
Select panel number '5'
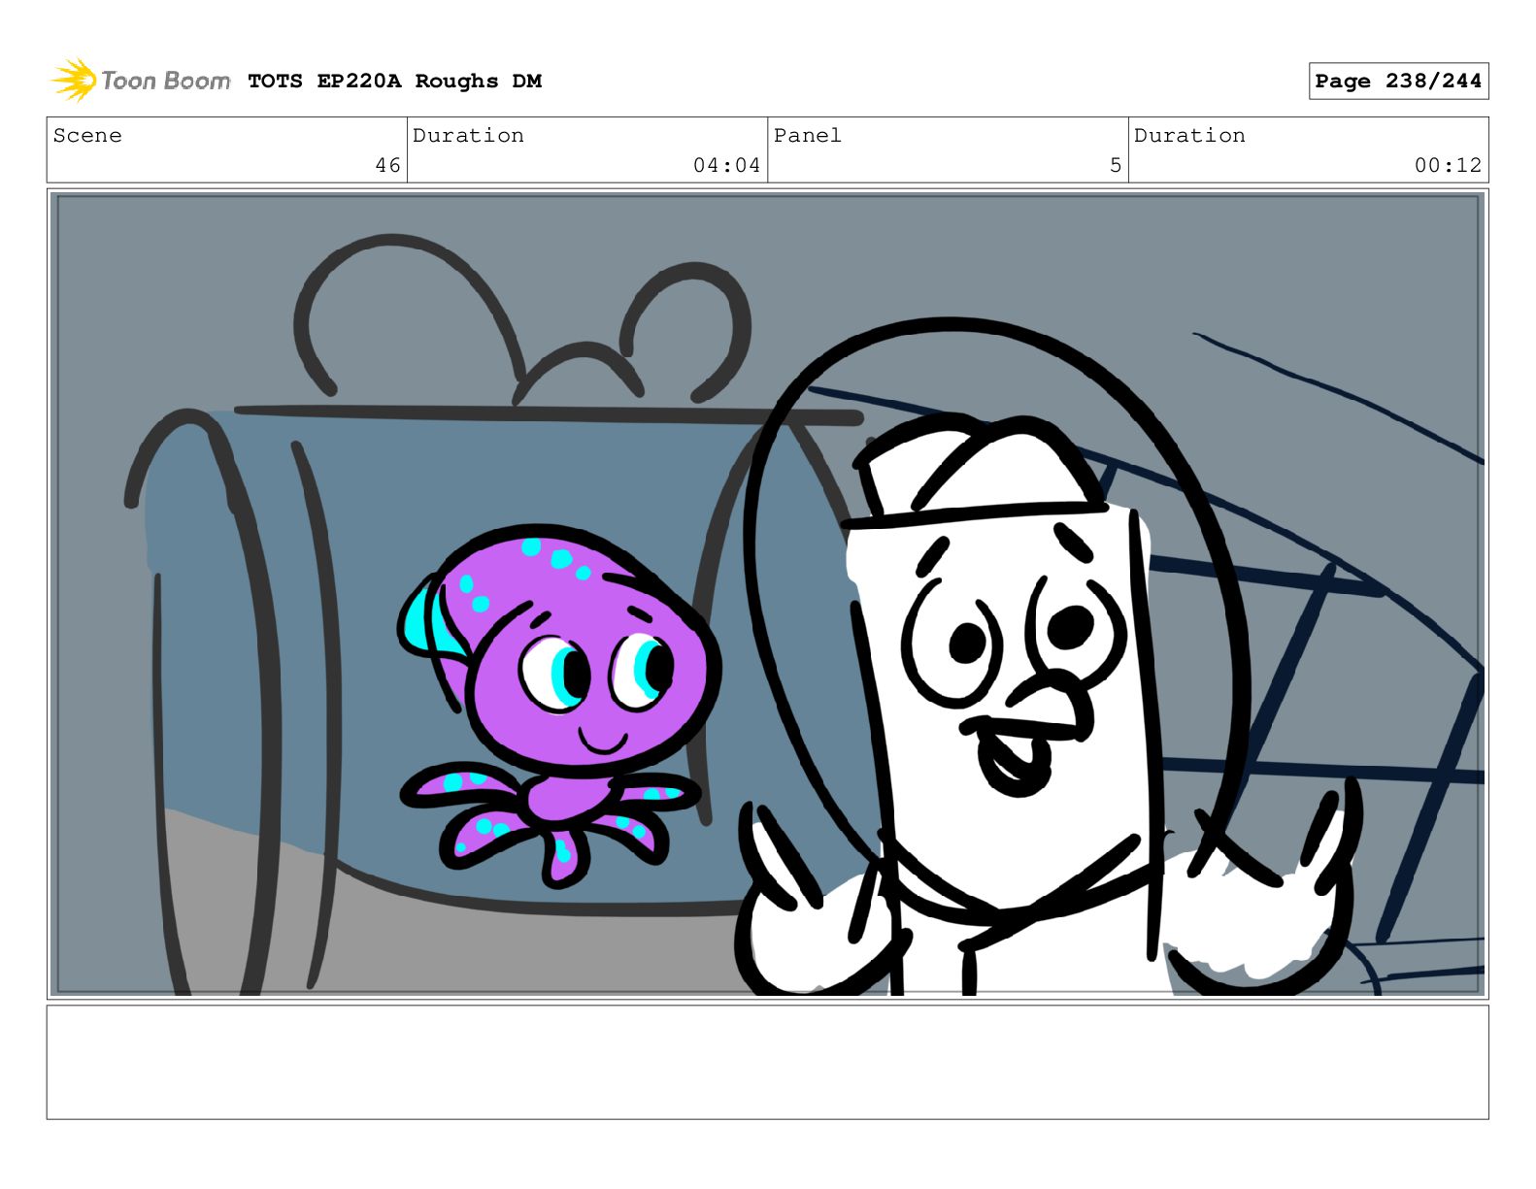(1116, 166)
